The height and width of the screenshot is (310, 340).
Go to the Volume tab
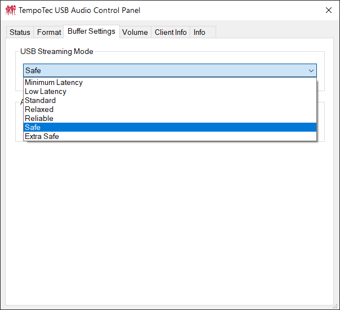tap(135, 33)
